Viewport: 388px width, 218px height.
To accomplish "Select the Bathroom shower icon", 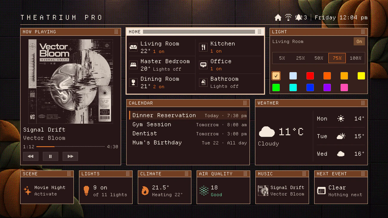I will click(x=203, y=82).
